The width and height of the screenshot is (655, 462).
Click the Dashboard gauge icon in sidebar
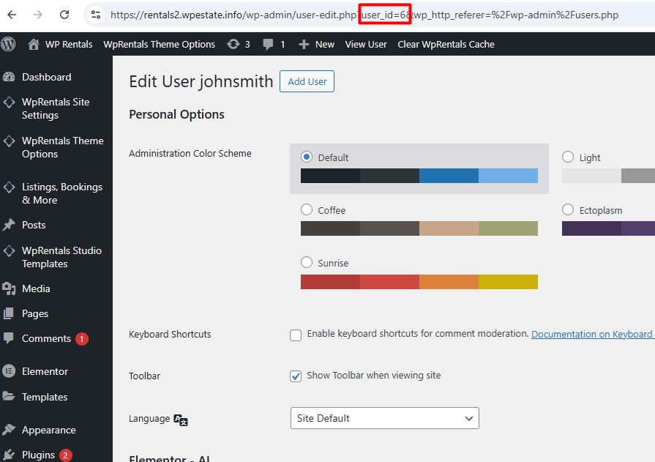(9, 77)
